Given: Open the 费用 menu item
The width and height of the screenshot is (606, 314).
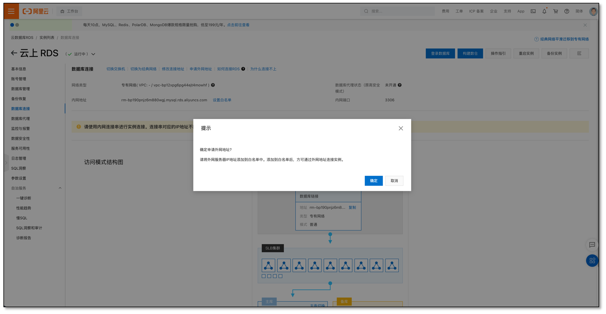Looking at the screenshot, I should (x=446, y=11).
